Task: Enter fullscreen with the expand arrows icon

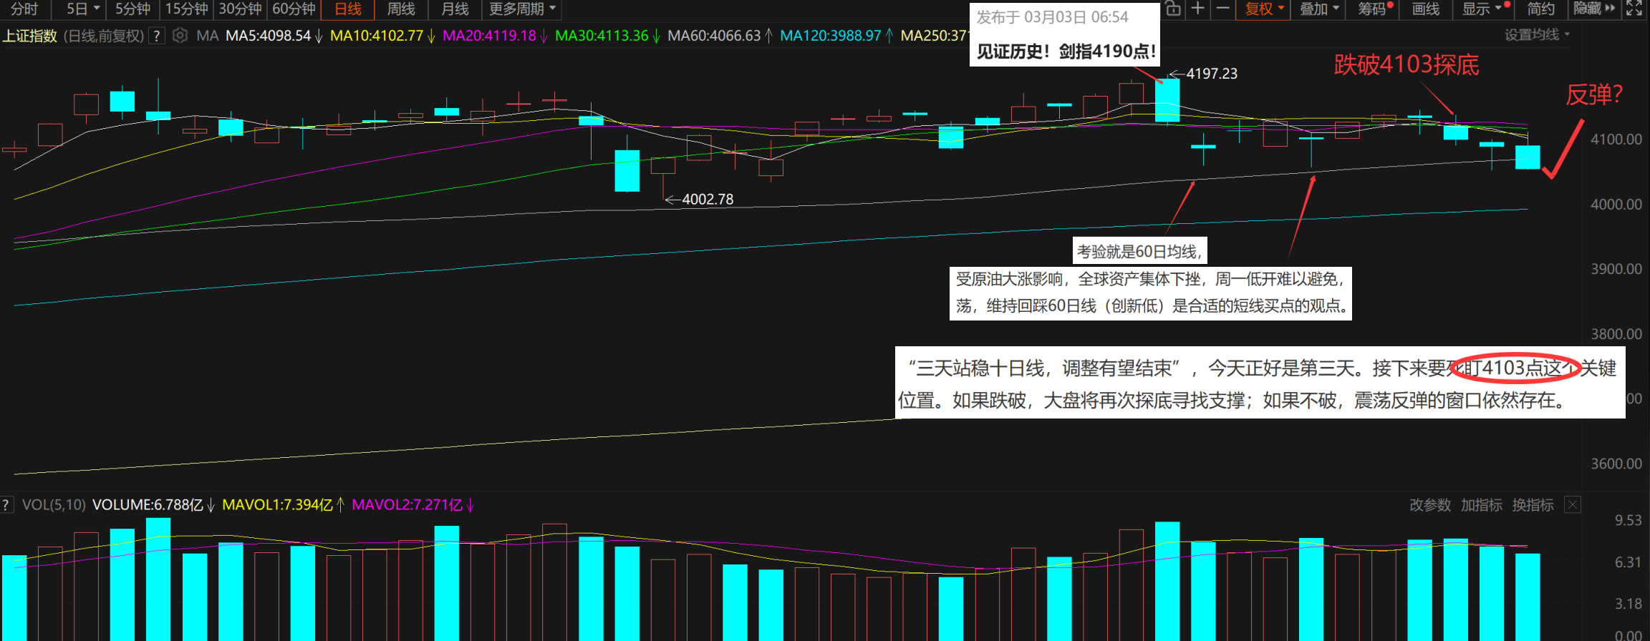Action: [1634, 9]
